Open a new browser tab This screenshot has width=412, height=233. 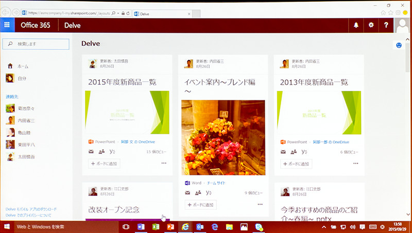point(196,14)
